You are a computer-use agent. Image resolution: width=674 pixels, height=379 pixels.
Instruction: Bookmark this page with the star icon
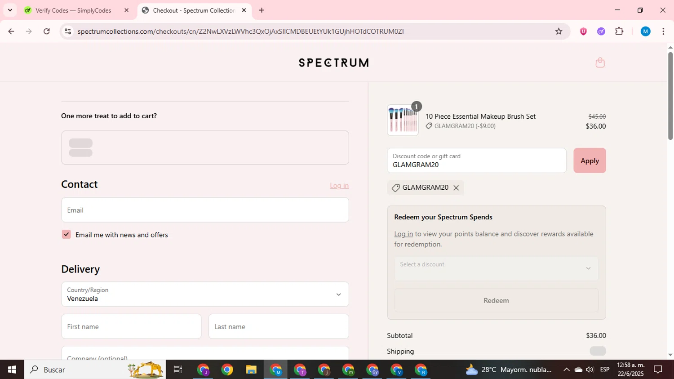[x=559, y=31]
